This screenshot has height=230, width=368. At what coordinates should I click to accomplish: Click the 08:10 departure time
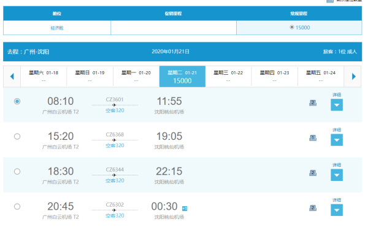pyautogui.click(x=61, y=101)
